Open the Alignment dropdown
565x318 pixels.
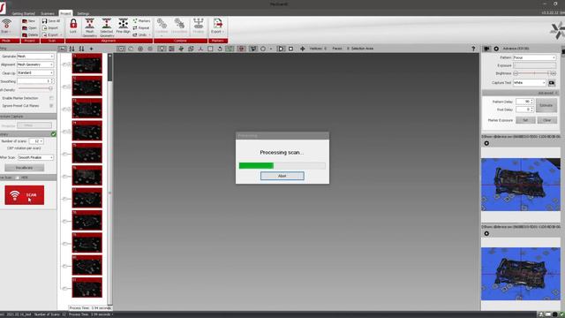pyautogui.click(x=35, y=64)
